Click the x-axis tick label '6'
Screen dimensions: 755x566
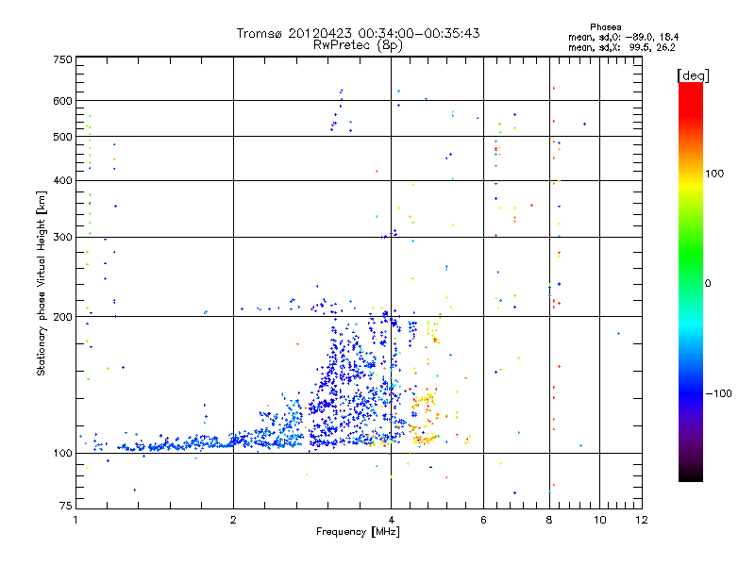[483, 520]
